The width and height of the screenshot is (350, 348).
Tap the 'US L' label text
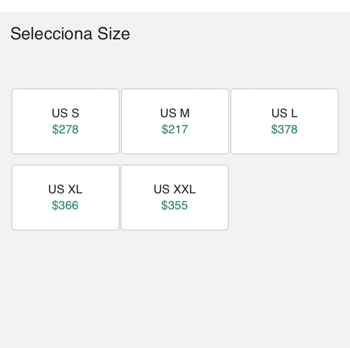click(284, 113)
